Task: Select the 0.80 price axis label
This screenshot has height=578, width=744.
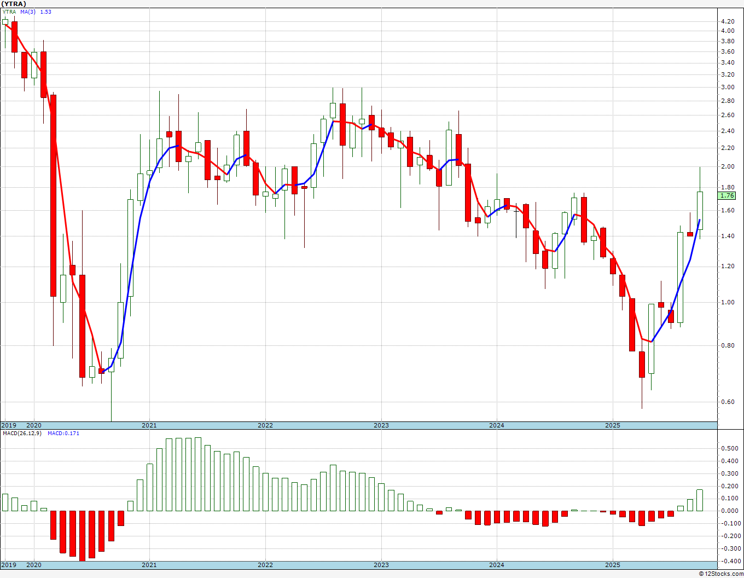Action: (x=728, y=345)
